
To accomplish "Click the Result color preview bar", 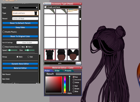I will point(68,74).
